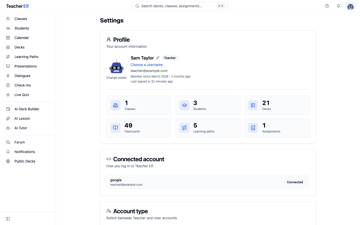Click the Profile person icon
The height and width of the screenshot is (225, 360).
[109, 39]
